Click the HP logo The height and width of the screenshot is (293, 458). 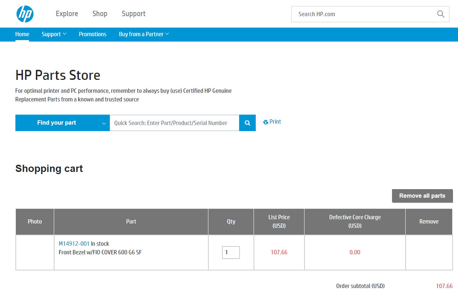25,14
